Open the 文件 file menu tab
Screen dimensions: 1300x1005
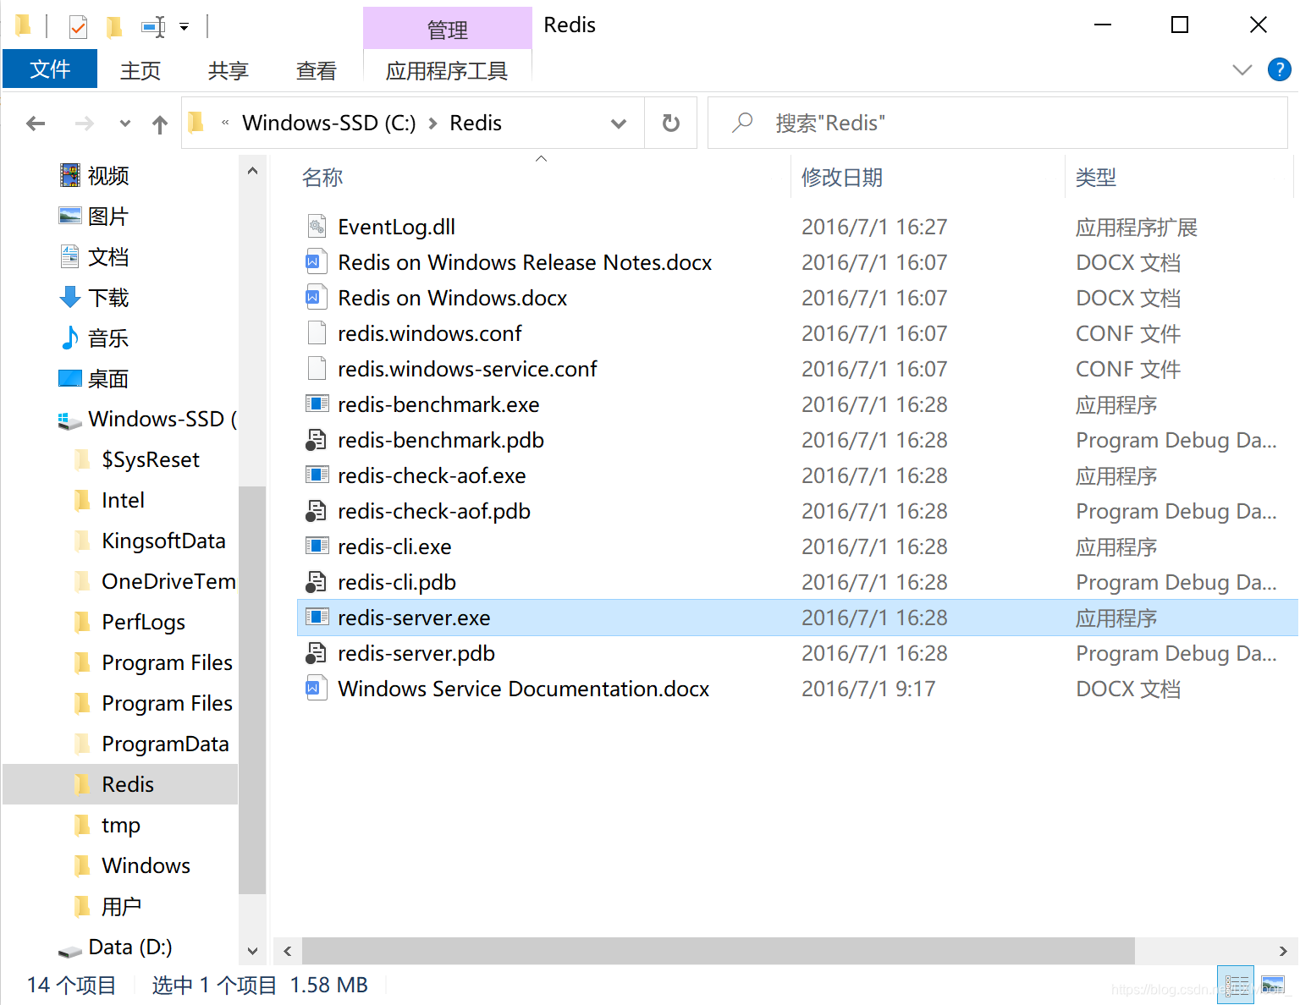(x=50, y=69)
